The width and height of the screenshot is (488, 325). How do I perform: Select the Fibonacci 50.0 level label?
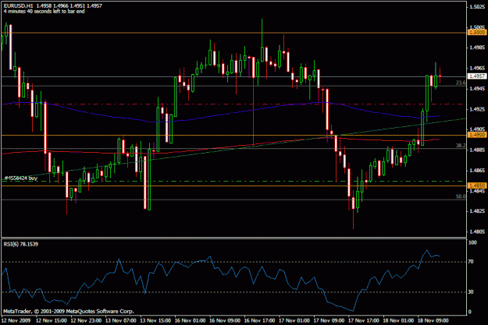[461, 196]
